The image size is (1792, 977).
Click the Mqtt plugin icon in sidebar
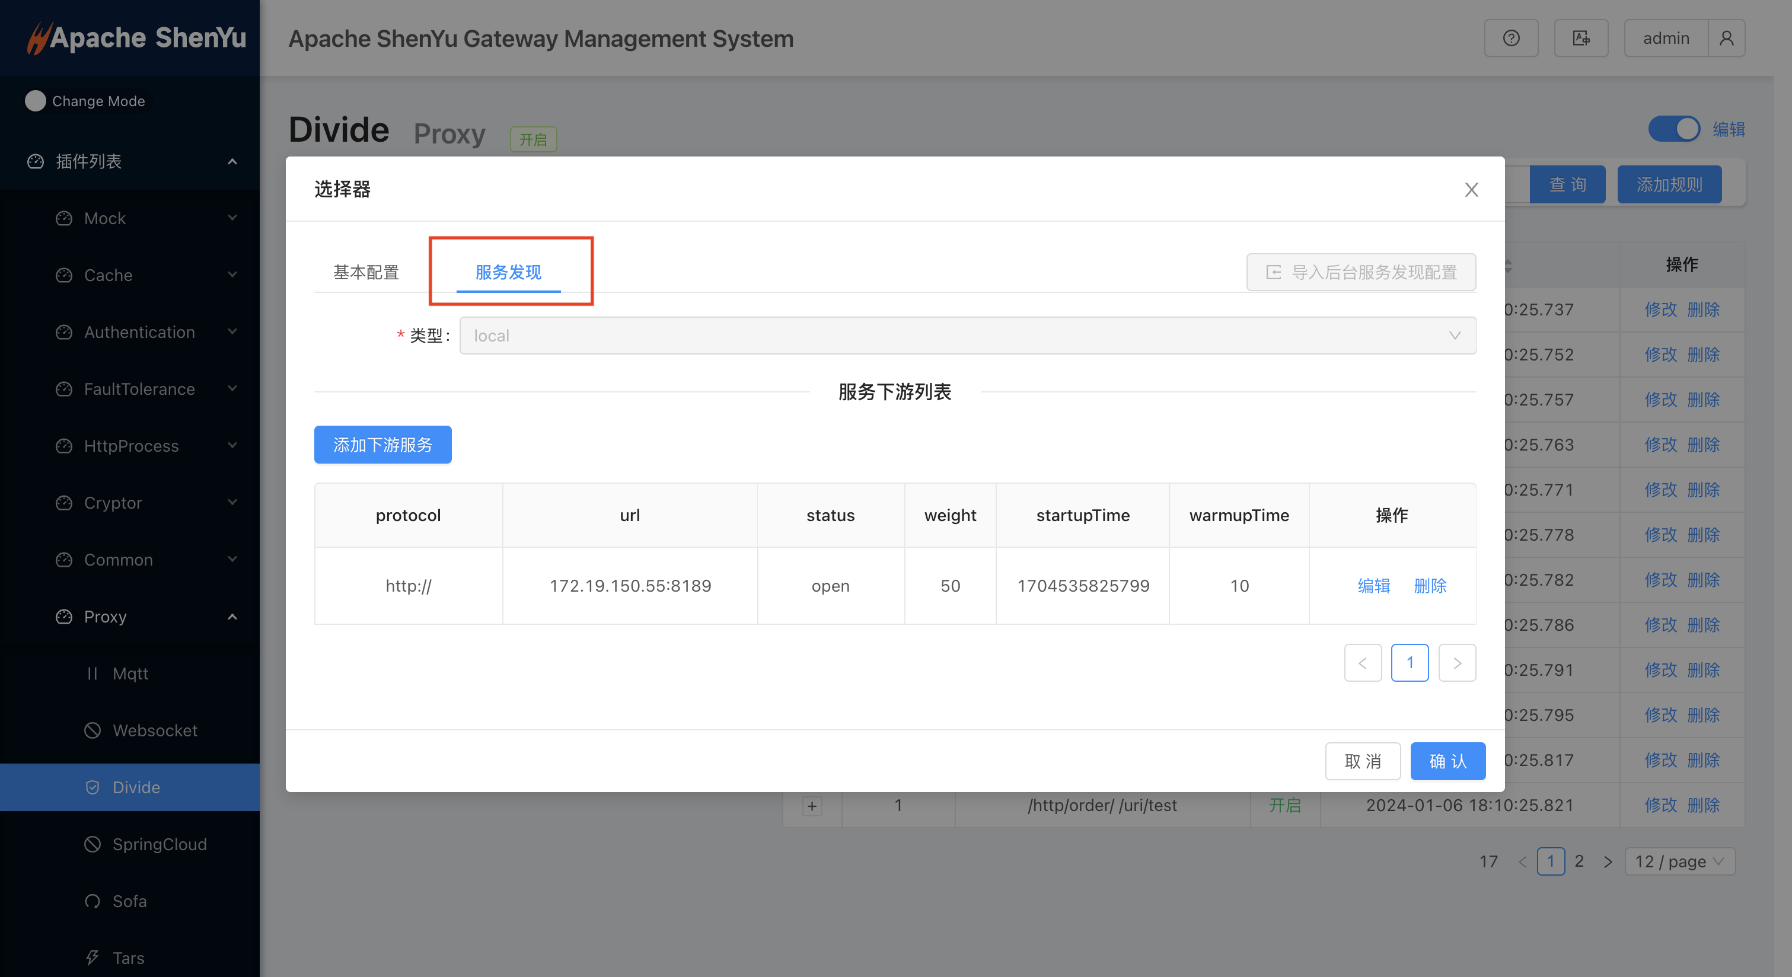[x=93, y=673]
